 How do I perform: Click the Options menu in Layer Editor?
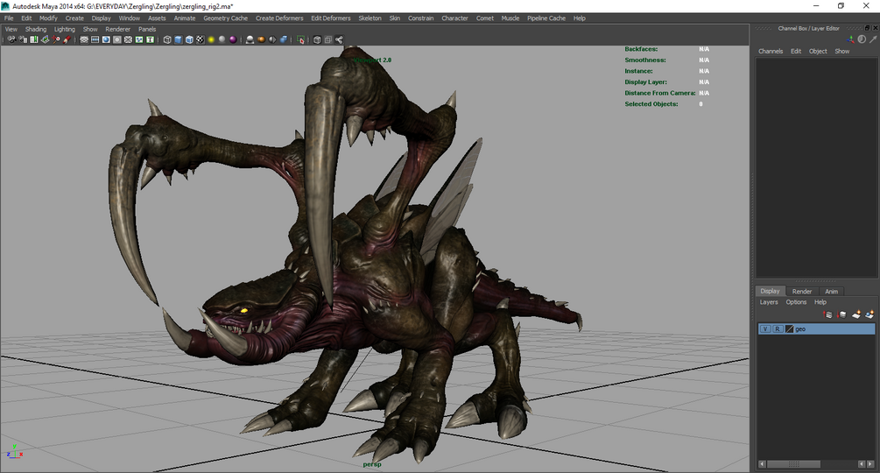click(796, 302)
